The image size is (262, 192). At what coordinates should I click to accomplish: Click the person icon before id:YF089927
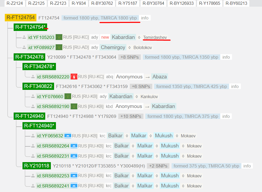24,47
